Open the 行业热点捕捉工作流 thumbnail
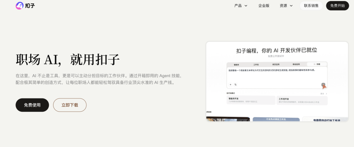The width and height of the screenshot is (354, 147). (276, 119)
